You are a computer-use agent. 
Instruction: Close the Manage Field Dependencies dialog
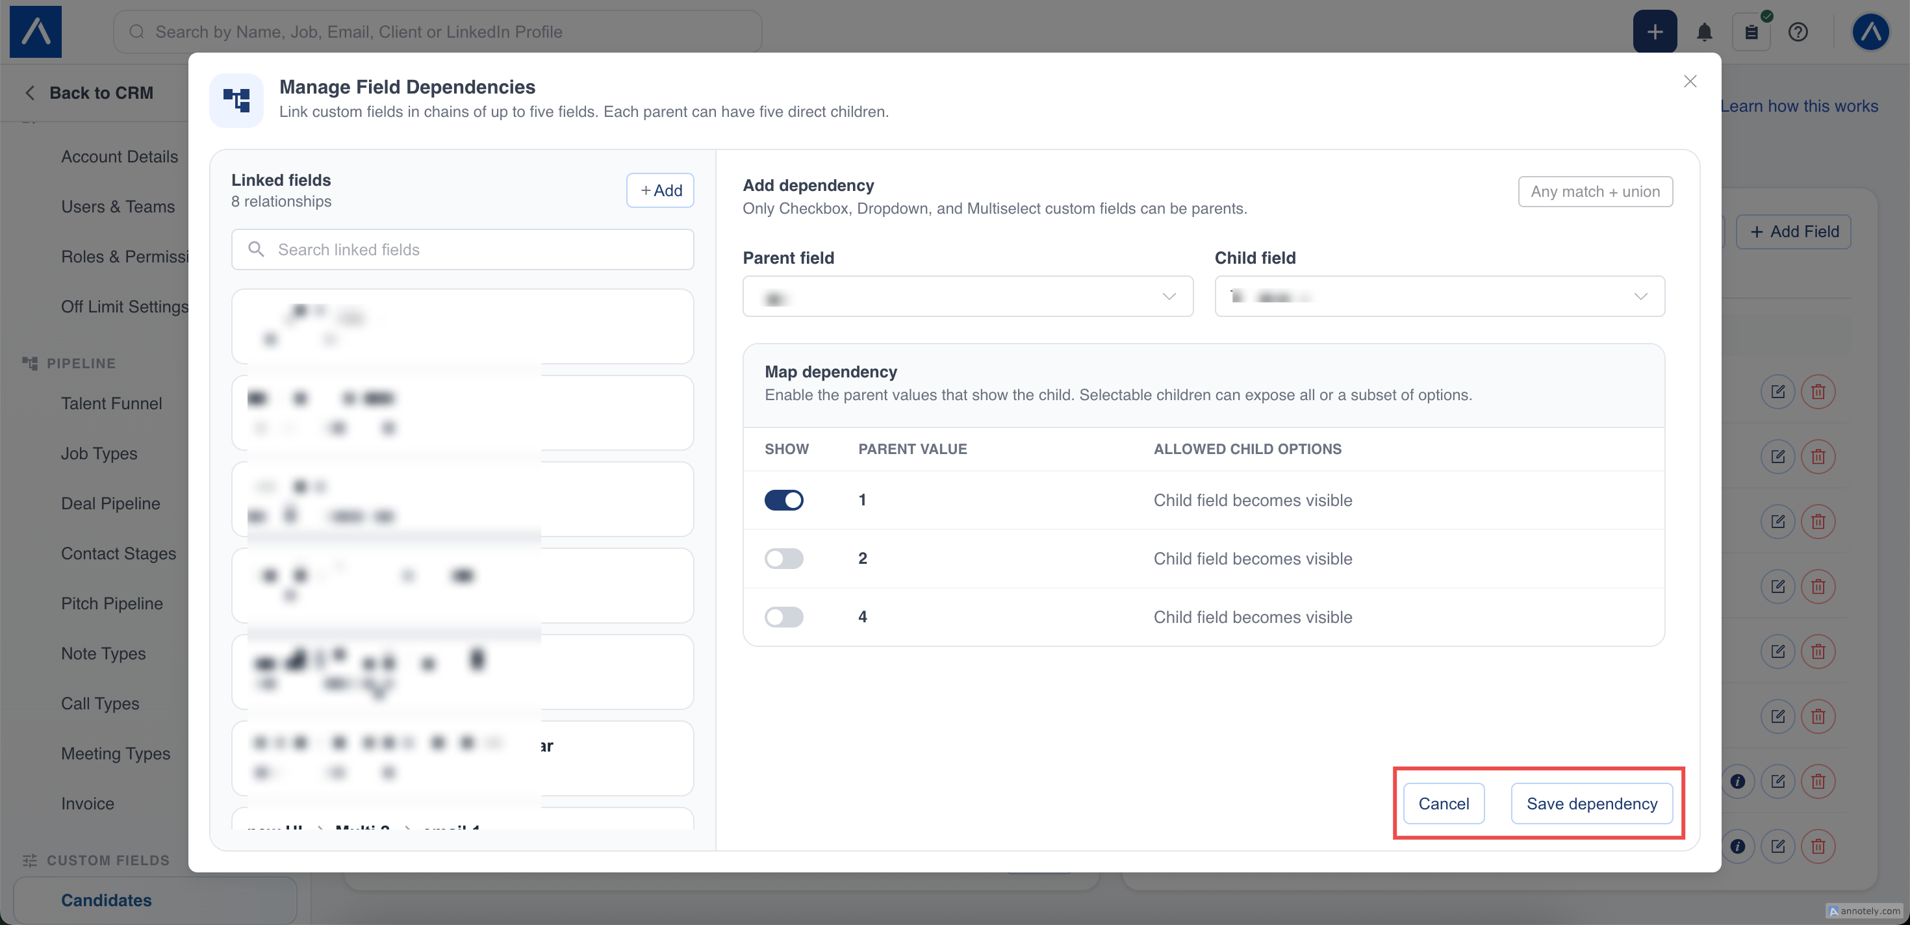click(x=1690, y=82)
